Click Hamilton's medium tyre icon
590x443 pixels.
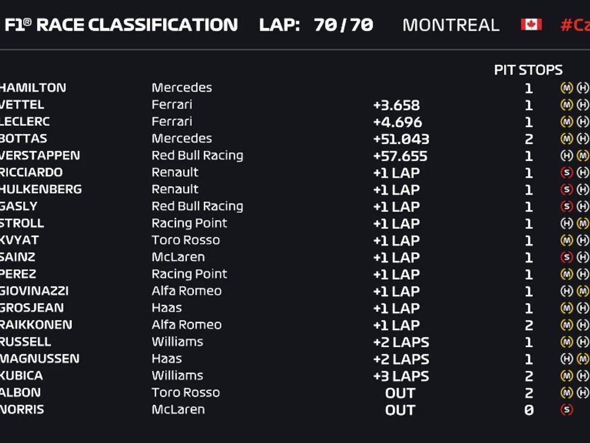566,88
